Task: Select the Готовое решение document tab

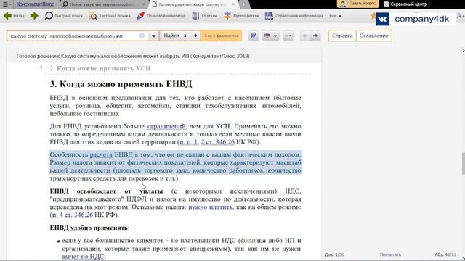Action: [190, 4]
